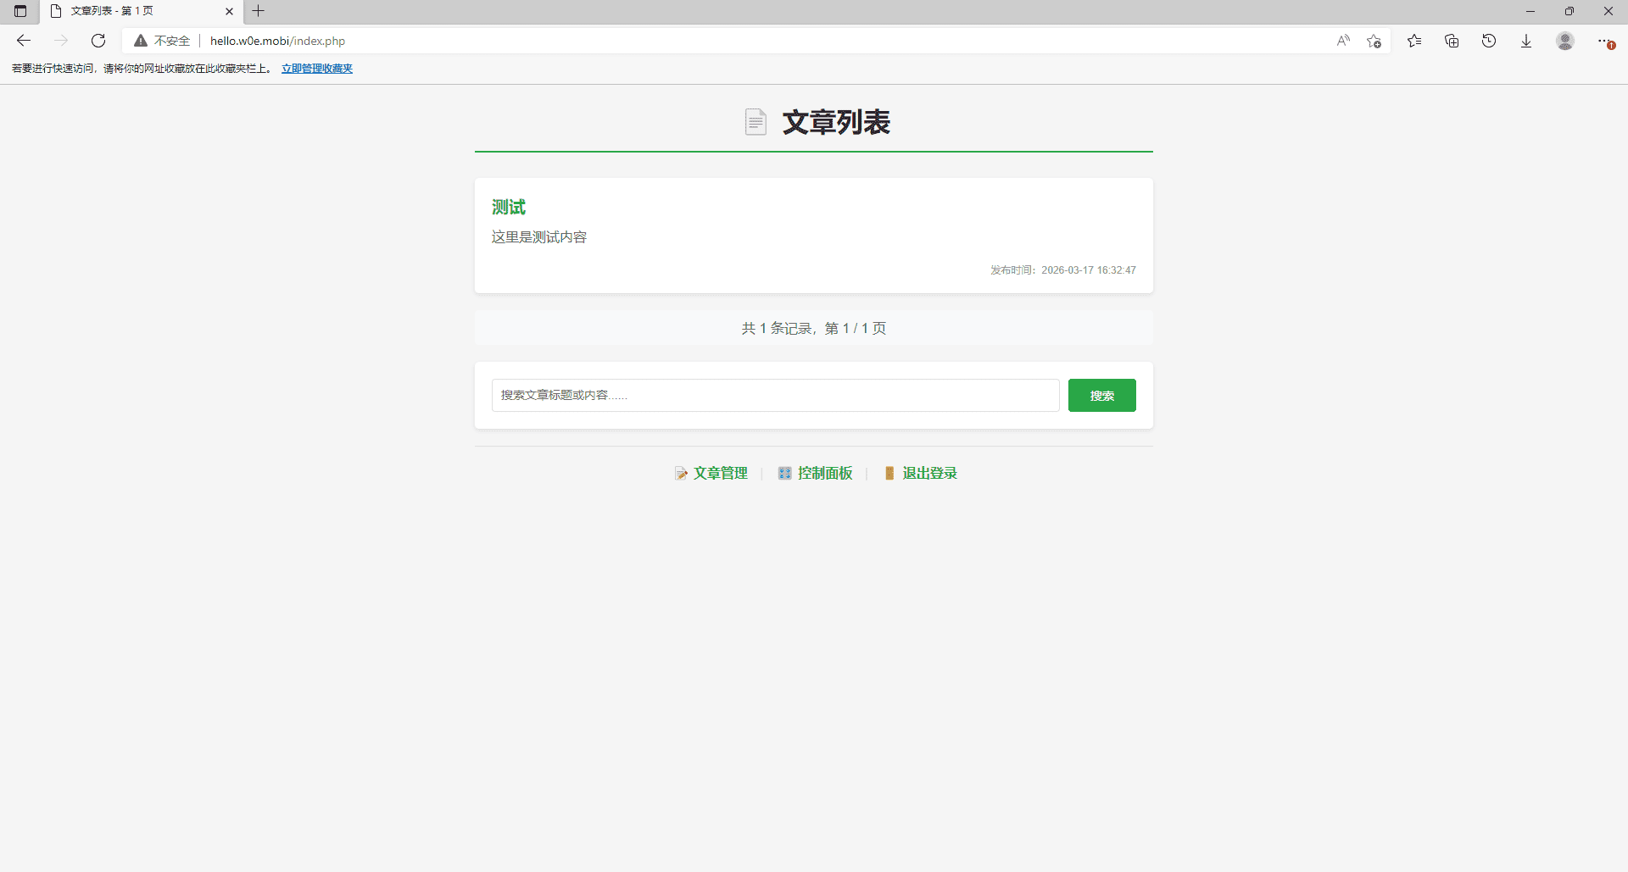Select the 文章列表 - 第1页 browser tab
This screenshot has height=872, width=1628.
click(127, 11)
